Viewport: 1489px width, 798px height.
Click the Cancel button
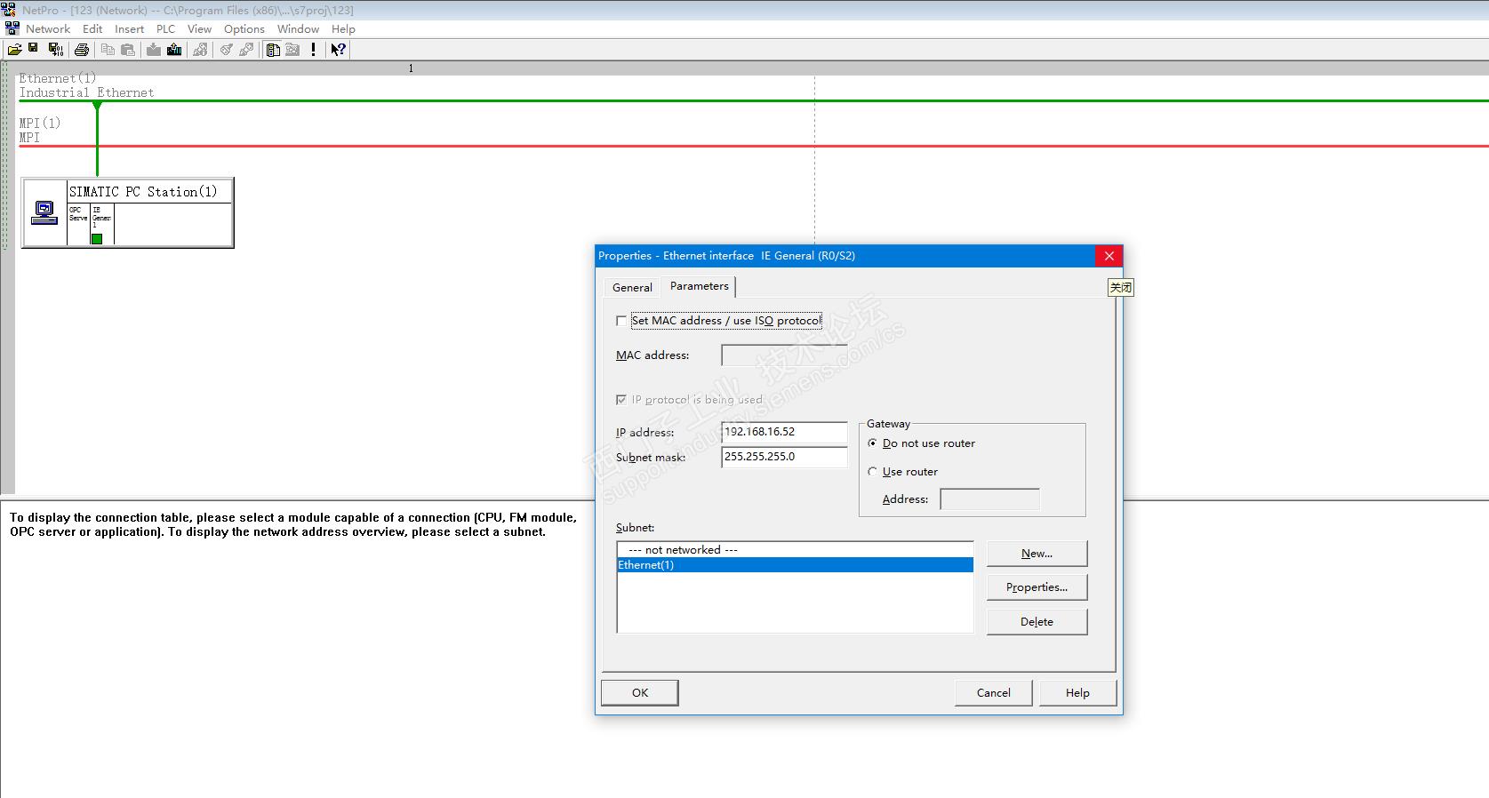click(994, 693)
